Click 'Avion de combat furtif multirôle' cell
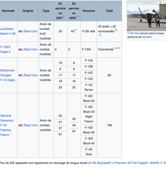The height and width of the screenshot is (170, 166). (45, 31)
